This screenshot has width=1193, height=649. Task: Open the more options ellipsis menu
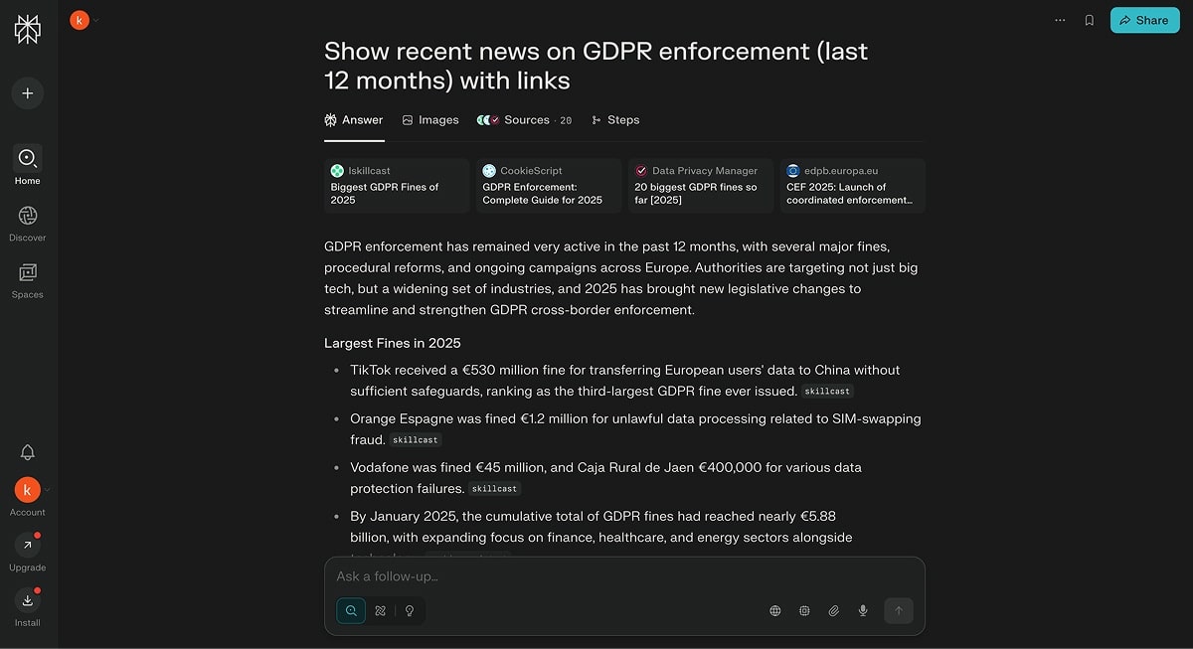coord(1060,20)
